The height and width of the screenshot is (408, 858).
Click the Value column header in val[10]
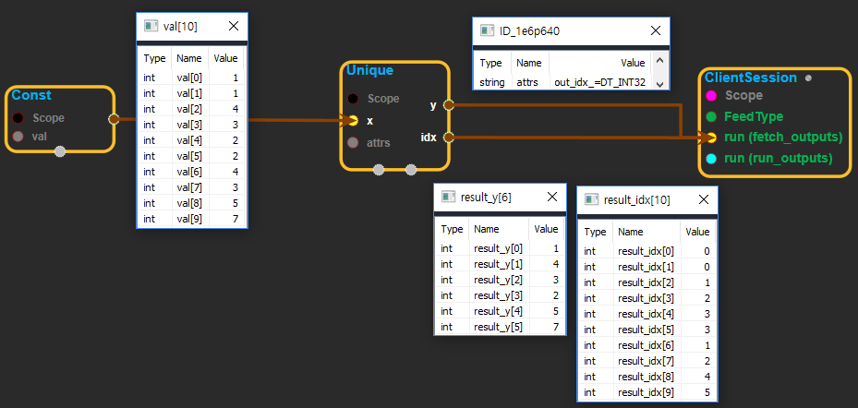(x=225, y=58)
